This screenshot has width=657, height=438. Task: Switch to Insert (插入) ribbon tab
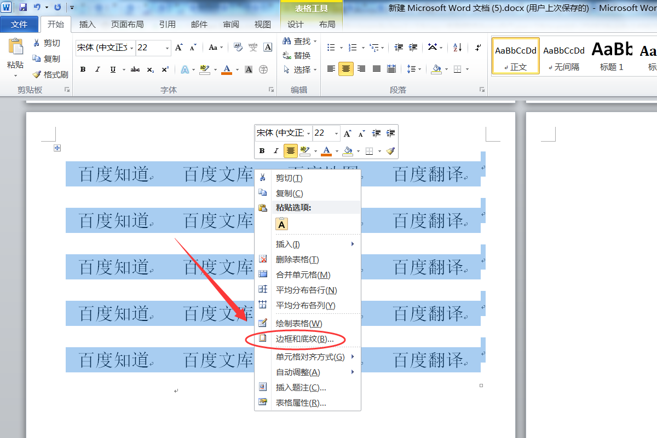click(x=87, y=25)
